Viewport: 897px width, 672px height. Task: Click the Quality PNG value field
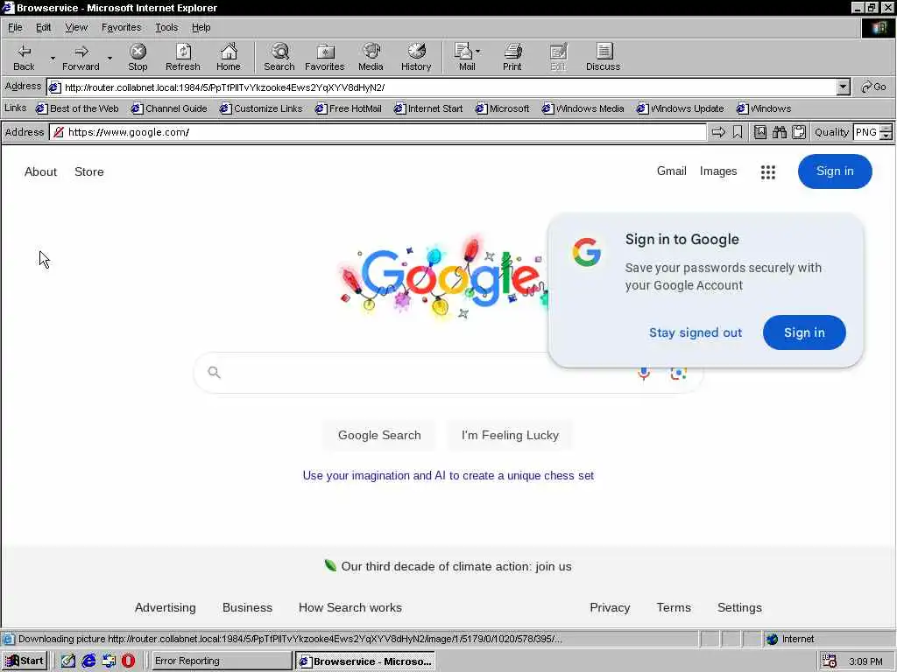click(866, 133)
